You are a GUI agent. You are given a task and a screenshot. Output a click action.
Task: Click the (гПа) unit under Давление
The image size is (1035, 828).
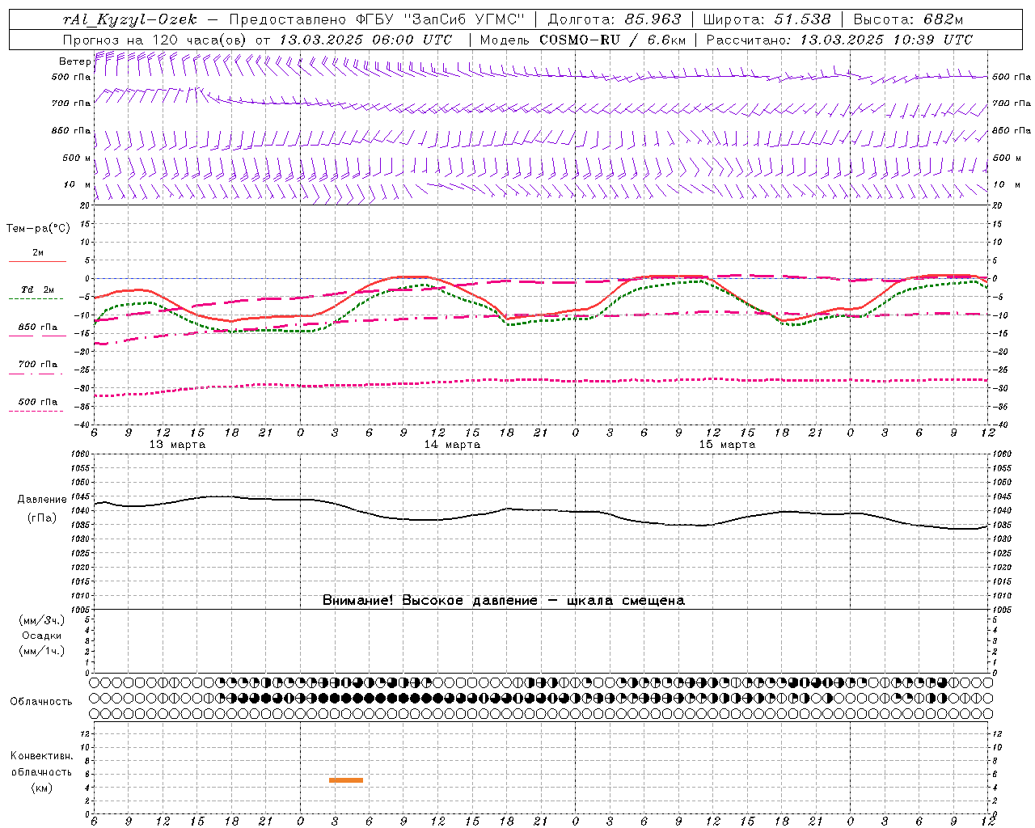tap(42, 517)
